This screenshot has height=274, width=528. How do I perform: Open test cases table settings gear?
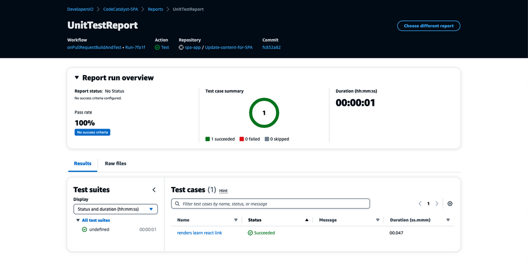(450, 204)
